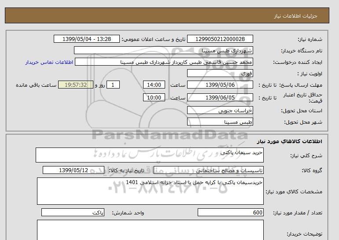Click the buyer notes text area
The width and height of the screenshot is (339, 240).
coord(150,230)
